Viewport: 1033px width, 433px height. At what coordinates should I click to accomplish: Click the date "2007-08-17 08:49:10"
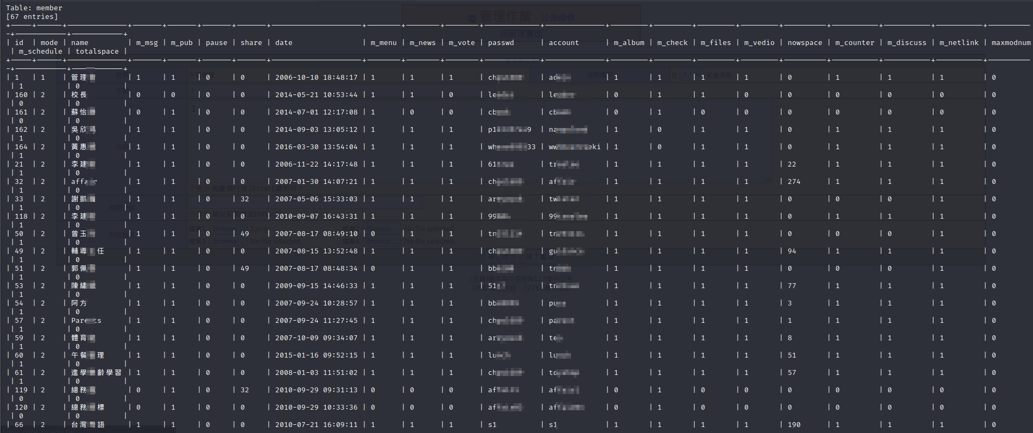(316, 234)
